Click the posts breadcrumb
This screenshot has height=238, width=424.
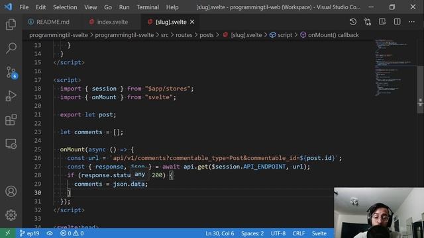207,35
